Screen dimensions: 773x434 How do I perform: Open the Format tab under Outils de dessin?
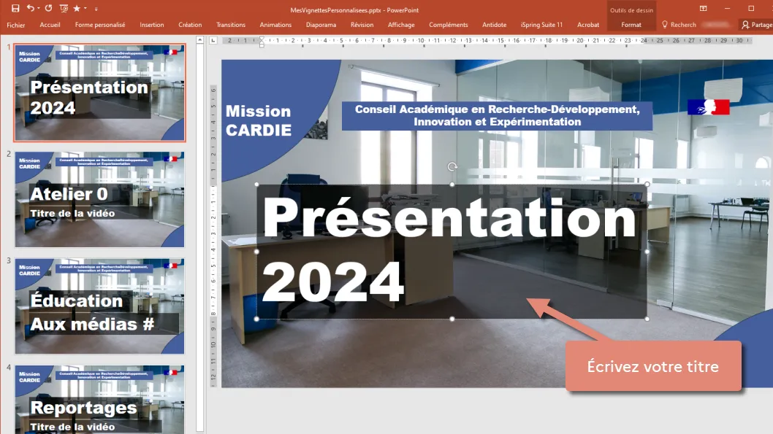(x=631, y=25)
